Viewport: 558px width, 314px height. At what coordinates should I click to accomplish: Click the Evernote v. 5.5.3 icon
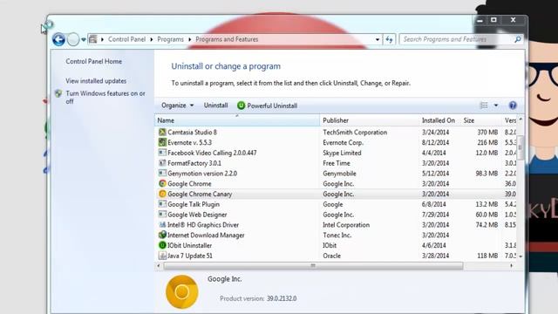tap(162, 142)
